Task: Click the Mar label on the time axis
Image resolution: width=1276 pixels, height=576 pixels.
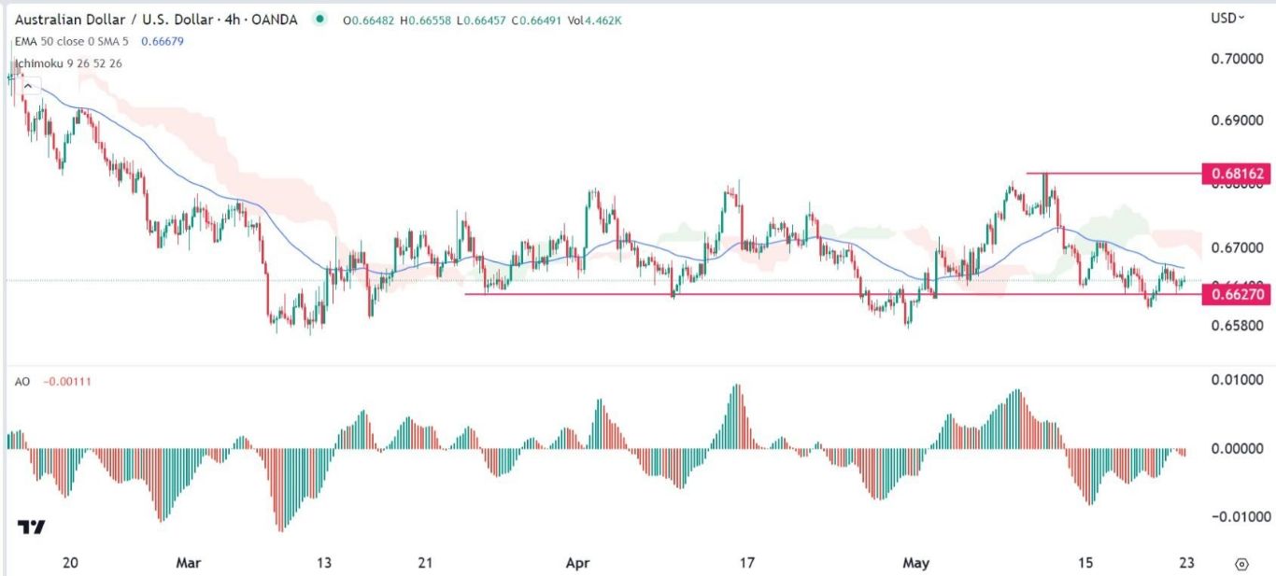Action: click(x=189, y=563)
